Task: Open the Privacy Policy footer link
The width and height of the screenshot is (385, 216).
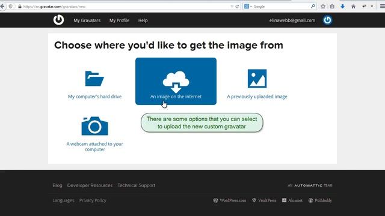Action: 93,200
